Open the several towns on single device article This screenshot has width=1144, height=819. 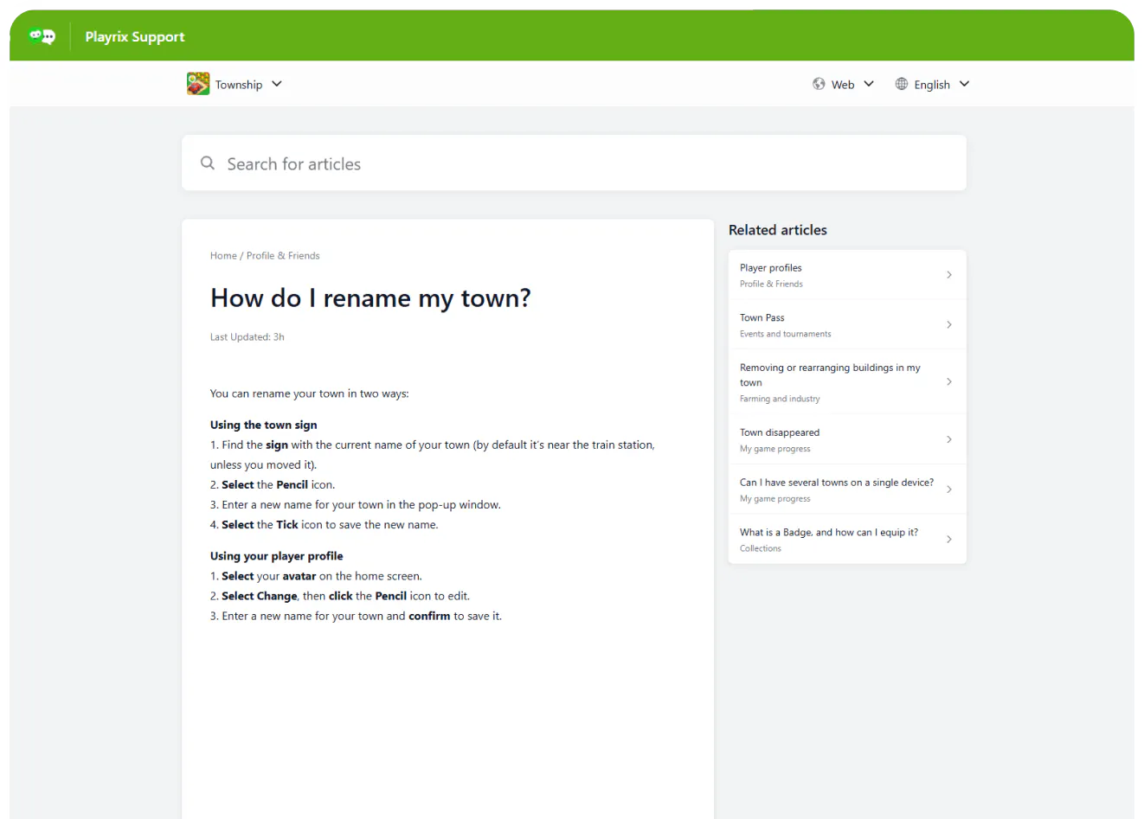[x=836, y=483]
